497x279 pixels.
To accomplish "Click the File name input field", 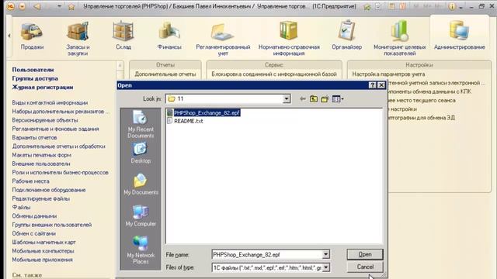I will [267, 254].
